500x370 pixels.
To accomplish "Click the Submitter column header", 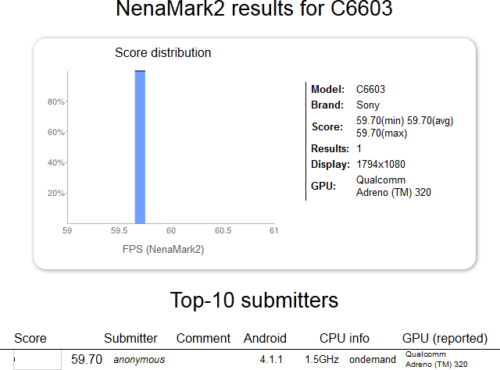I will coord(130,338).
